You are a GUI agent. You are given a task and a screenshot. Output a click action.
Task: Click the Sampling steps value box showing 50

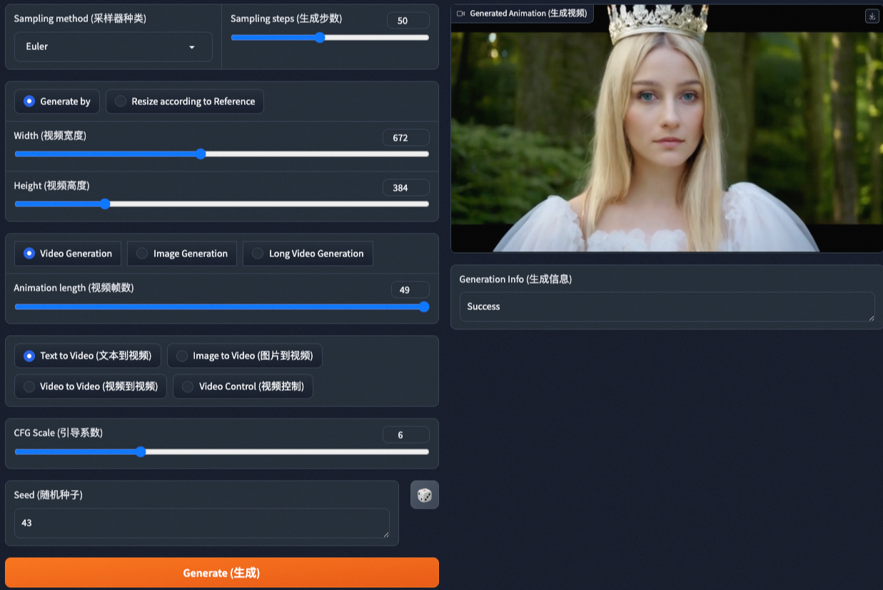click(408, 21)
